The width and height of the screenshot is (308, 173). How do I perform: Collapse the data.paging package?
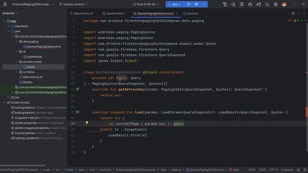tap(16, 41)
